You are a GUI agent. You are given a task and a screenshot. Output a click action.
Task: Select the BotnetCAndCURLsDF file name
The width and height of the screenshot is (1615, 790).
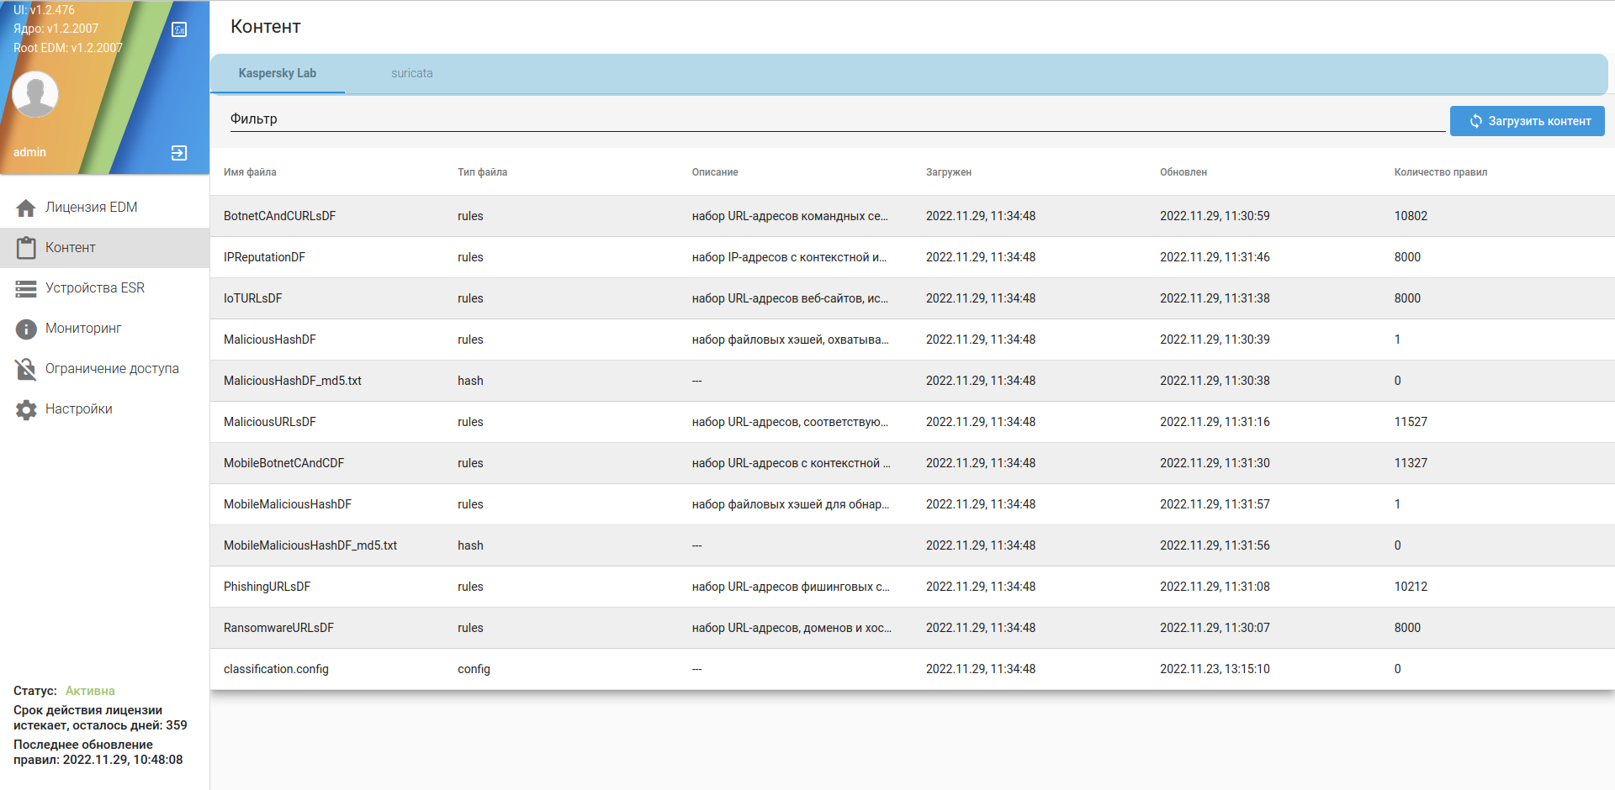point(279,216)
